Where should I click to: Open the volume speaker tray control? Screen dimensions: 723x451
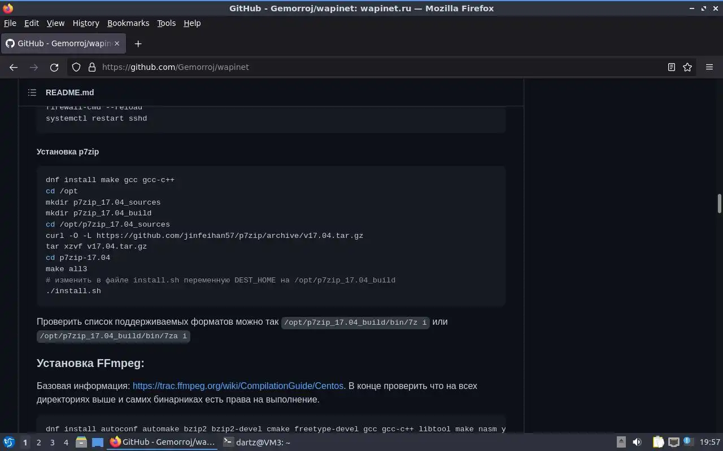637,443
